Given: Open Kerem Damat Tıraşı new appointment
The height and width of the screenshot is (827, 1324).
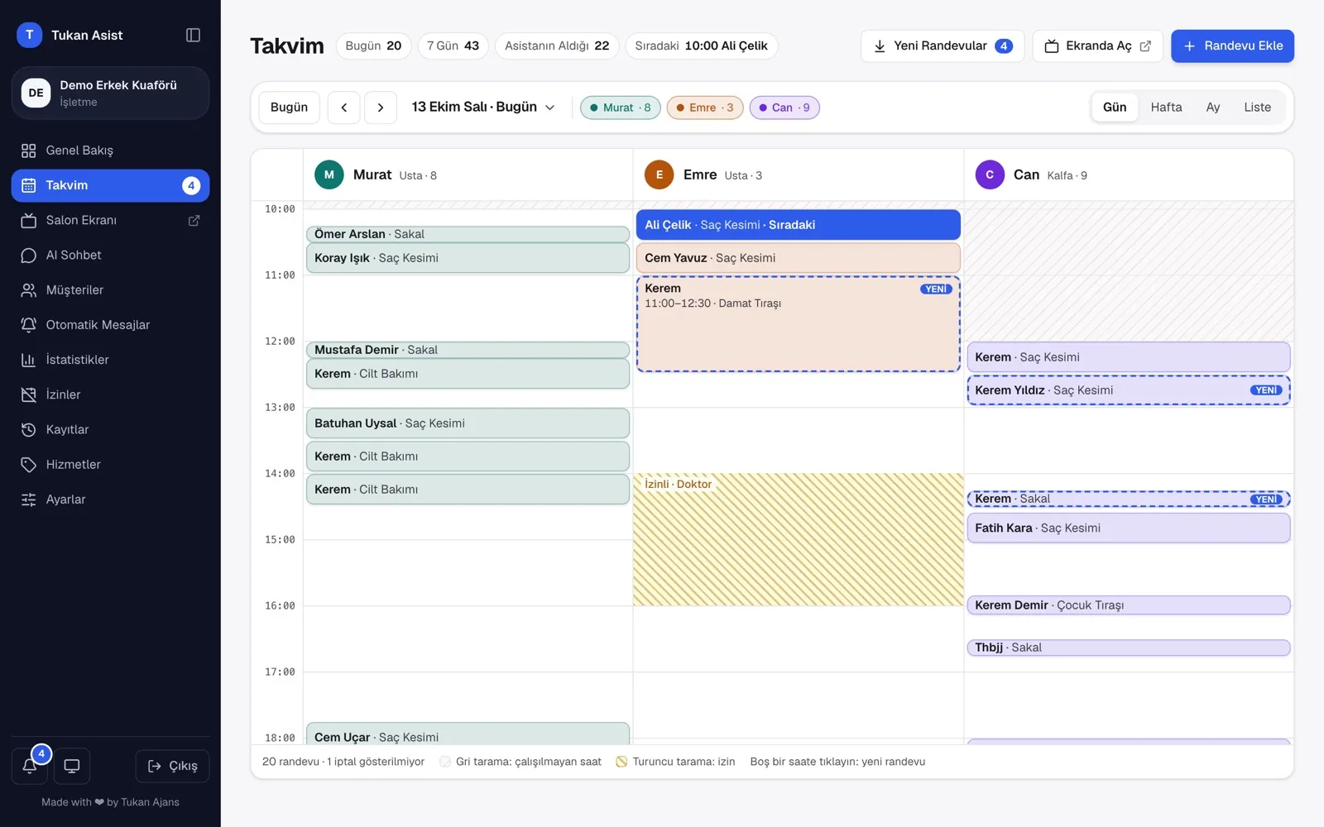Looking at the screenshot, I should pos(798,324).
